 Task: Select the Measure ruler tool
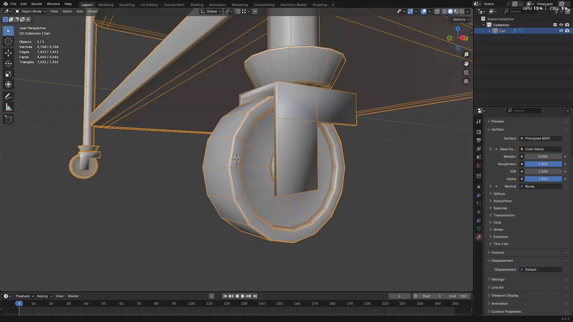pyautogui.click(x=8, y=107)
